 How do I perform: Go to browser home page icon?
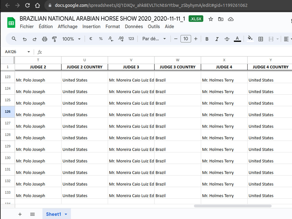tap(37, 5)
